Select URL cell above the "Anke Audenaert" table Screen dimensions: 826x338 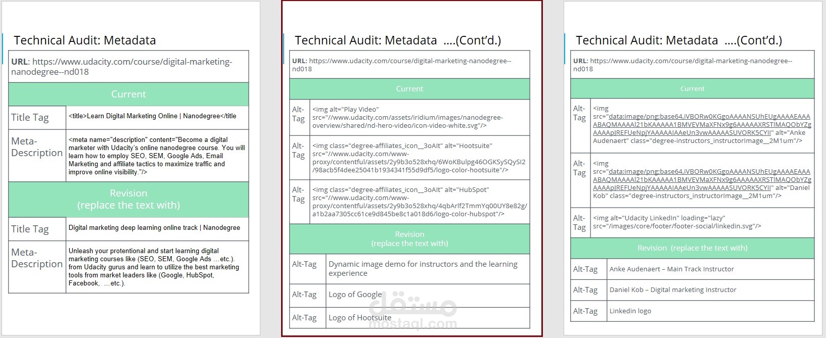(693, 65)
